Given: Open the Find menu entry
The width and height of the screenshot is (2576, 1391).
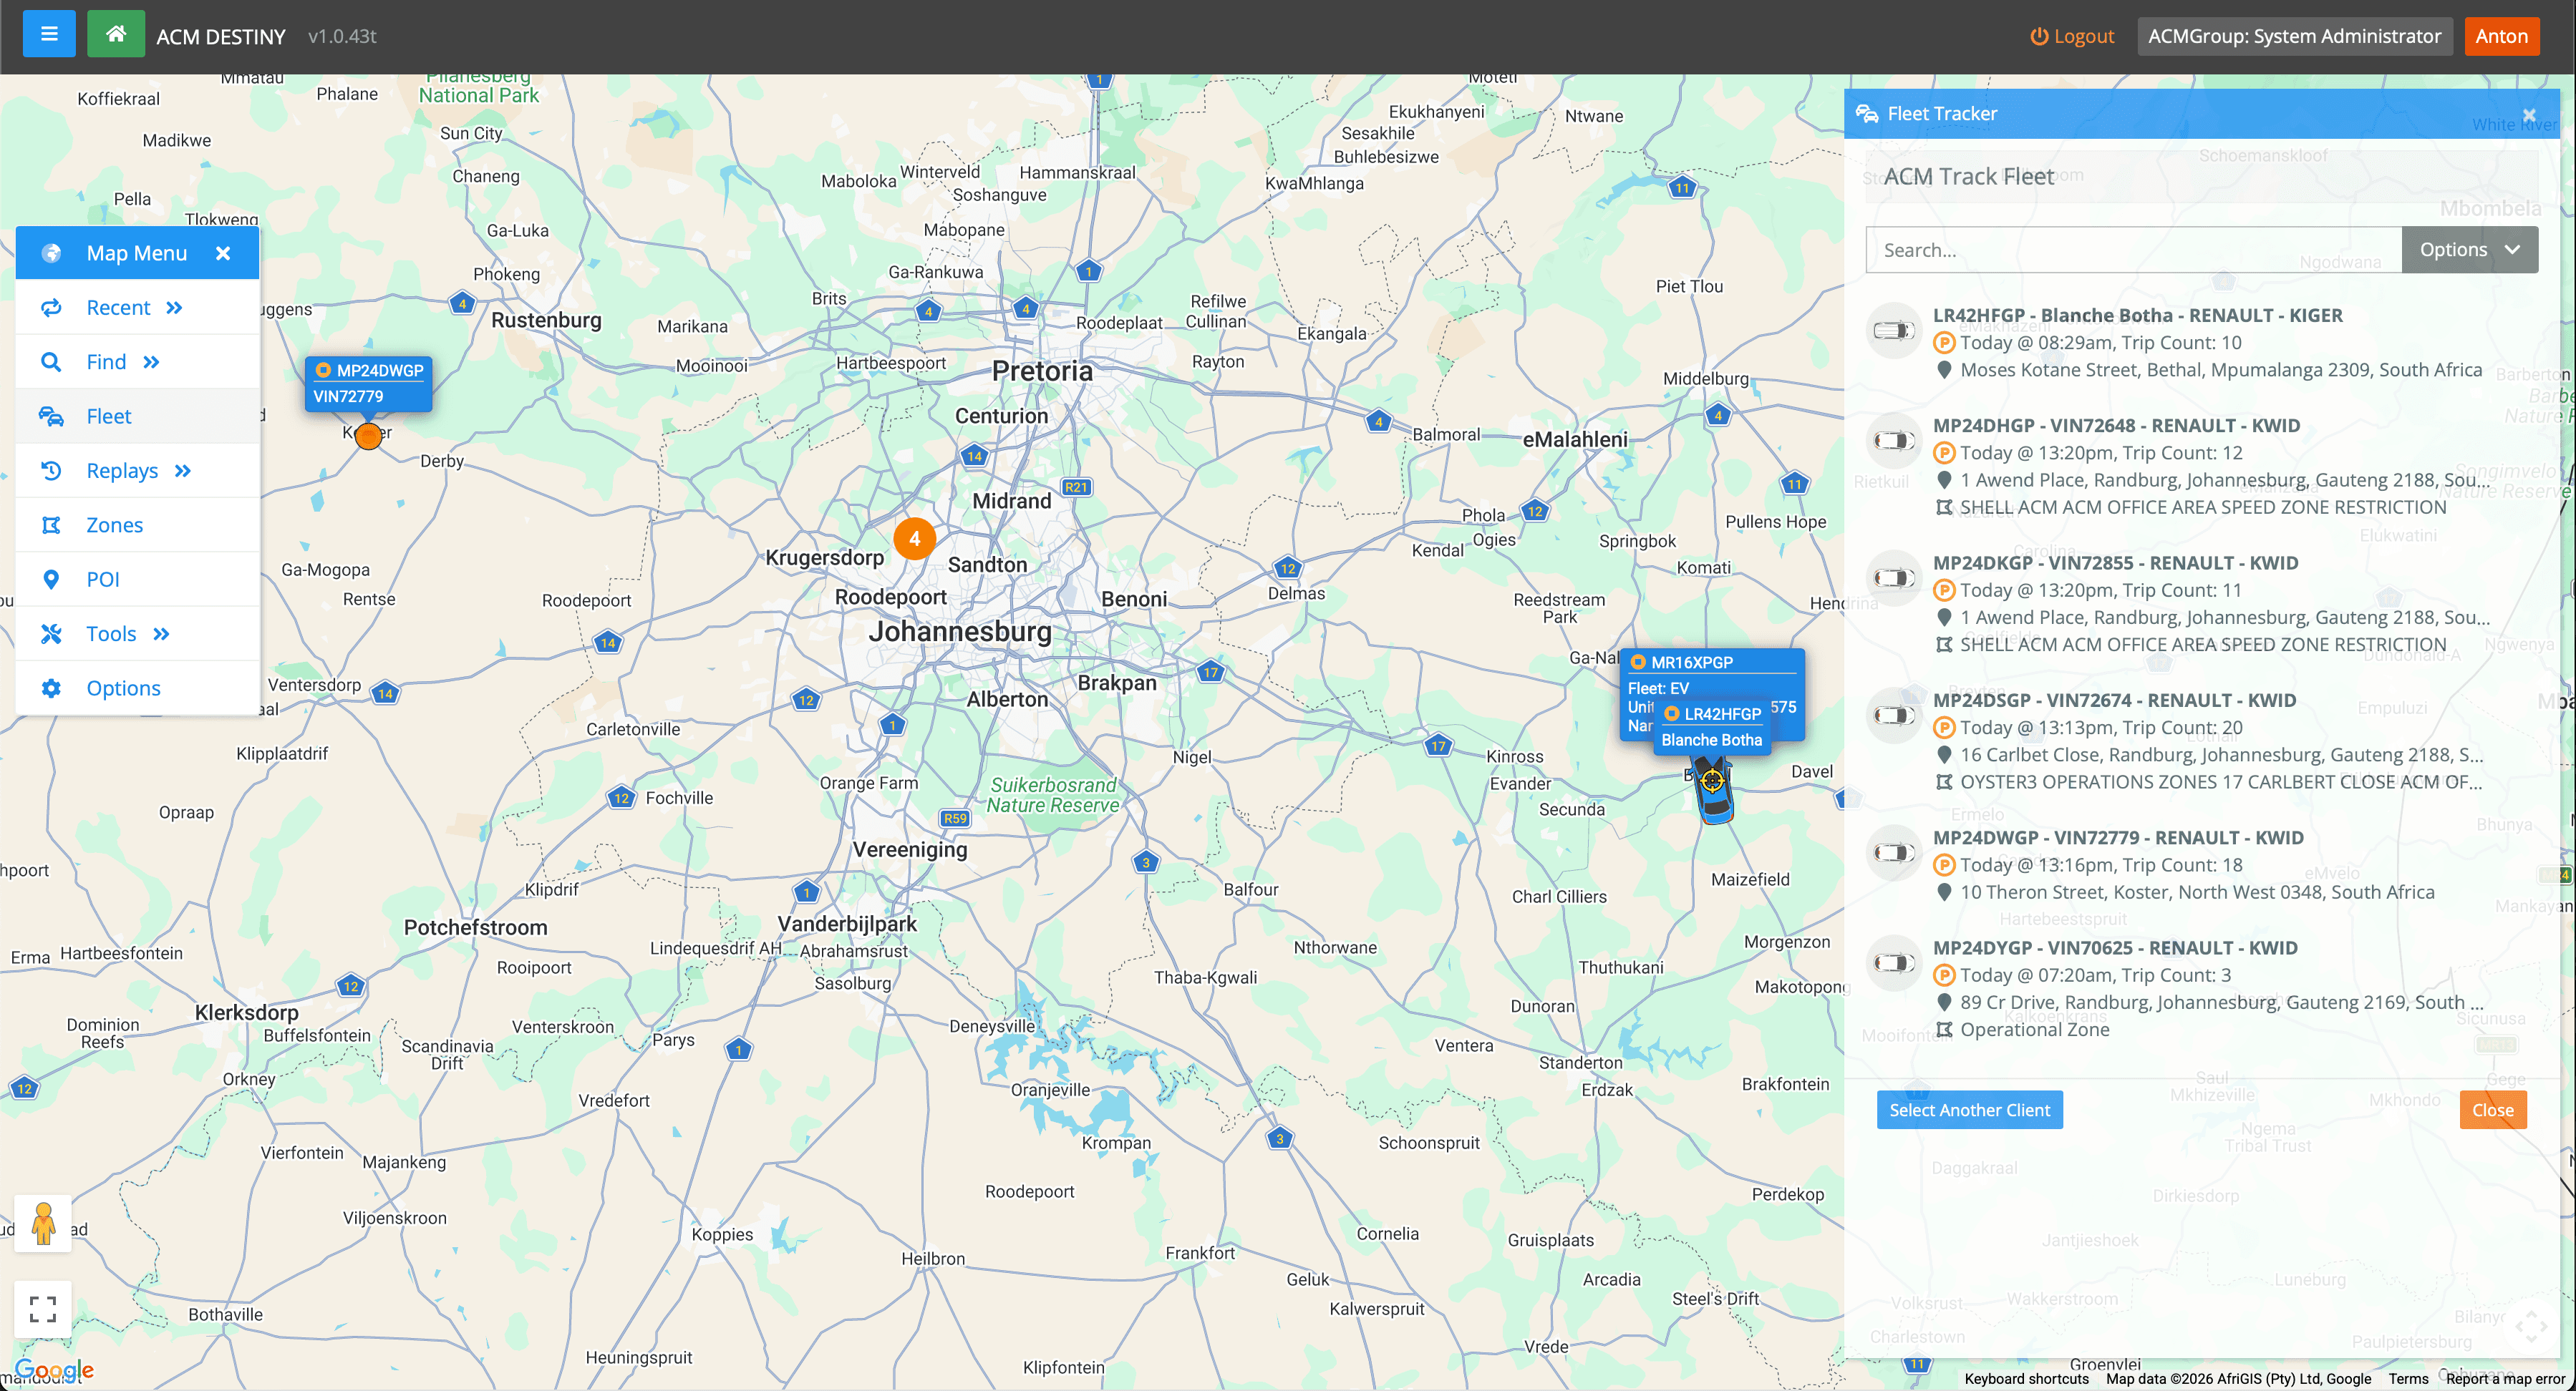Looking at the screenshot, I should [x=138, y=362].
